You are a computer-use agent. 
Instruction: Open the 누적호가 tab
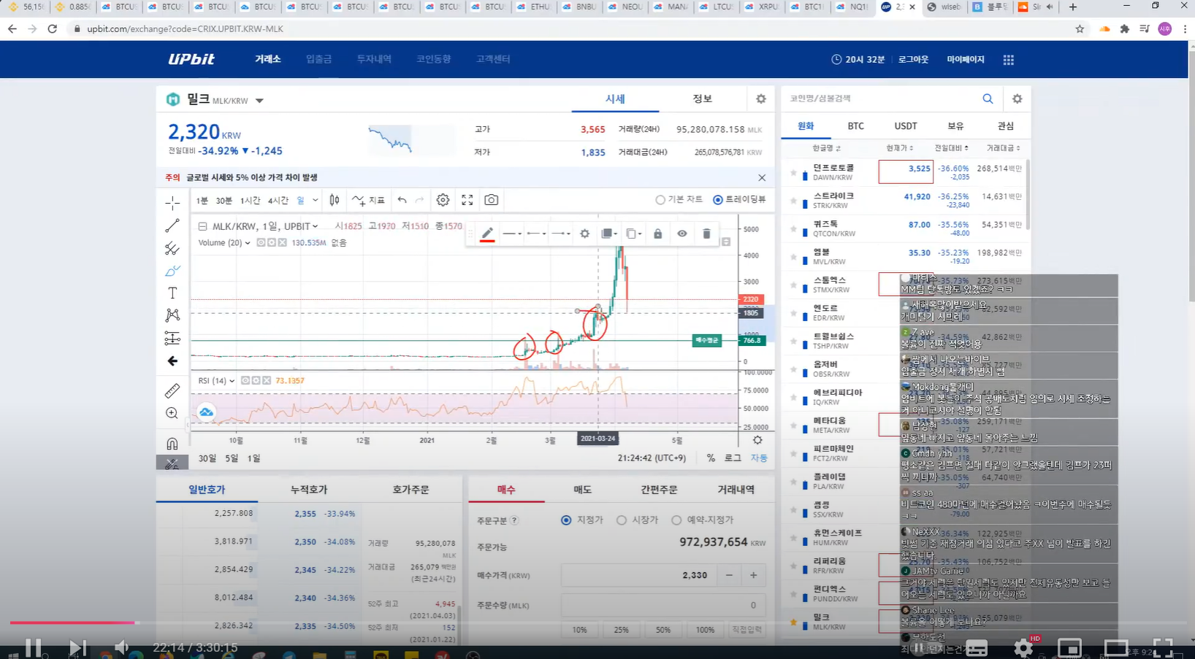[x=308, y=490]
